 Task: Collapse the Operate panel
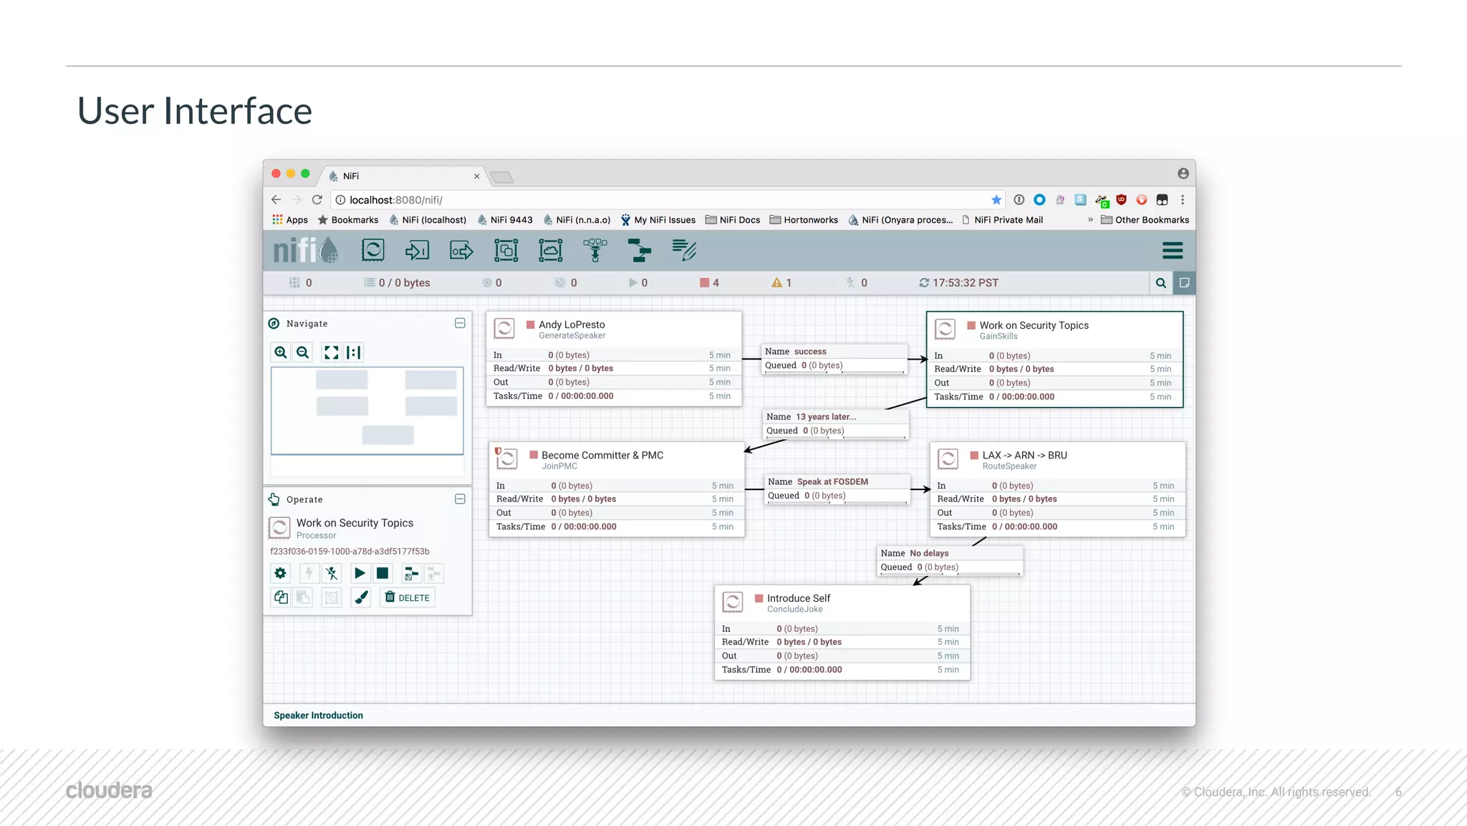point(460,499)
